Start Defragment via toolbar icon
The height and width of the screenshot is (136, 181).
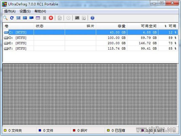click(x=18, y=18)
